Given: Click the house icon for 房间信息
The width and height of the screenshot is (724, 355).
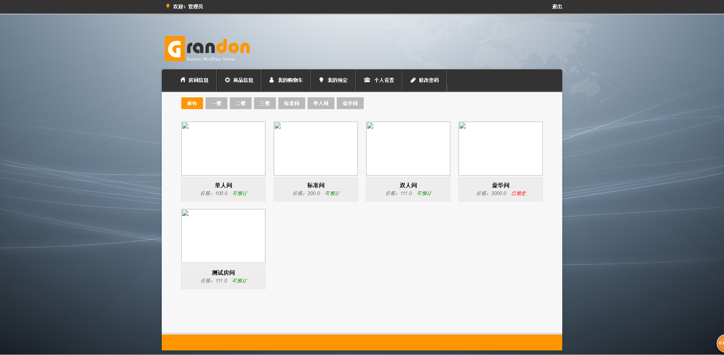Looking at the screenshot, I should click(x=183, y=80).
